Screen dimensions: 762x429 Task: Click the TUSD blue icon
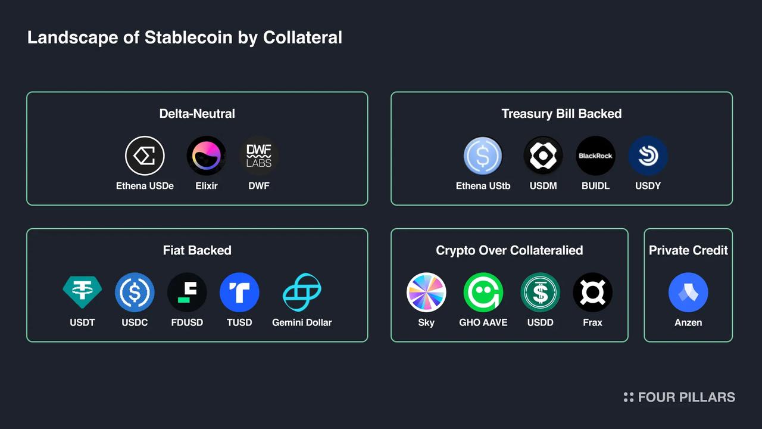point(239,293)
